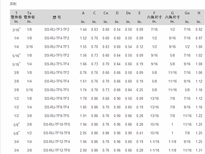Click model number SS-RU-TF3-TF2
205x154 pixels.
pos(56,29)
